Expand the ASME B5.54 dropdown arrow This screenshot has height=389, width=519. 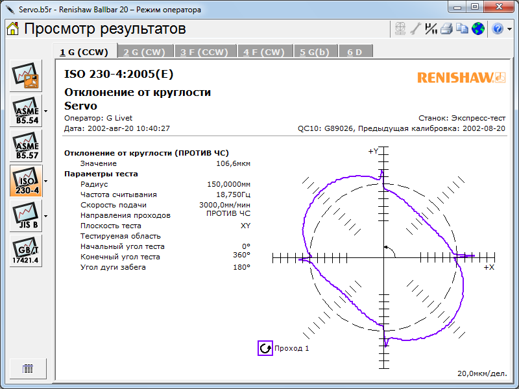(45, 111)
